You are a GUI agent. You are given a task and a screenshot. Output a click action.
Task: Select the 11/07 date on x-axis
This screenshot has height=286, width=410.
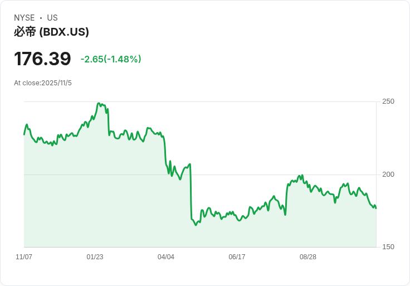point(24,257)
